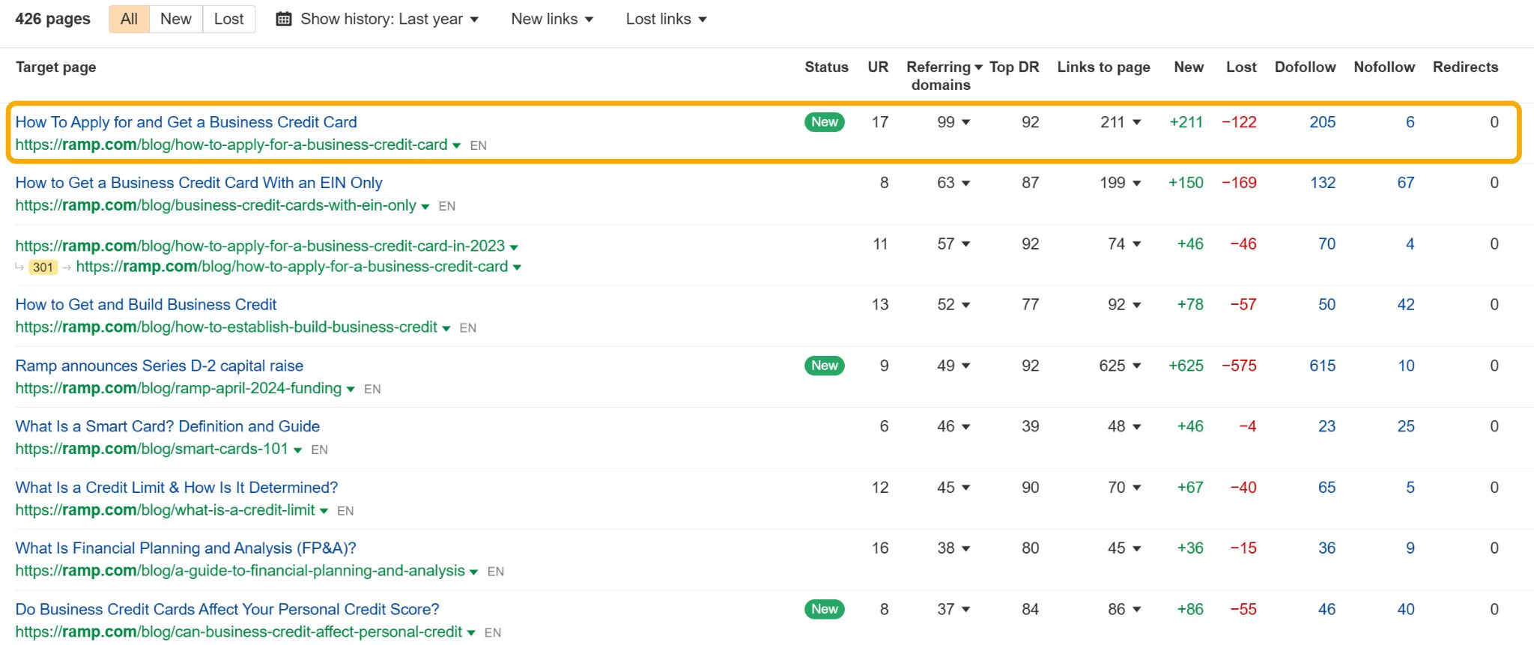The width and height of the screenshot is (1534, 645).
Task: Switch to the Lost pages filter
Action: [228, 19]
